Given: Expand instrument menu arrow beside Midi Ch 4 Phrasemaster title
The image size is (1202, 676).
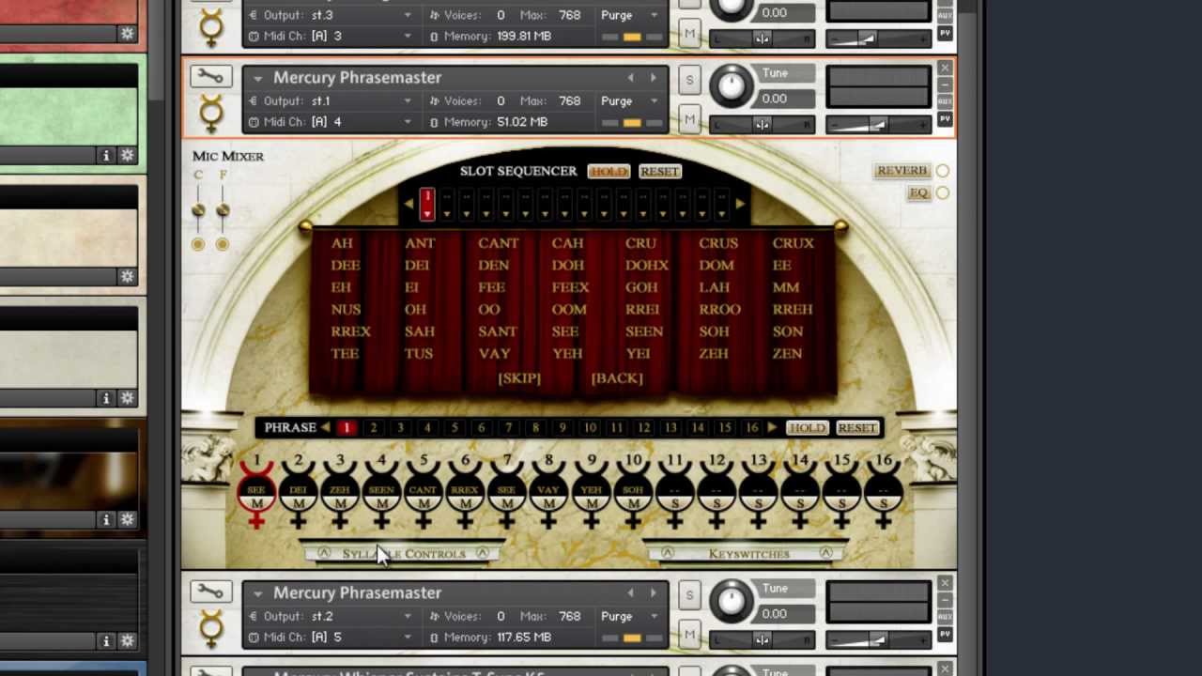Looking at the screenshot, I should coord(258,79).
